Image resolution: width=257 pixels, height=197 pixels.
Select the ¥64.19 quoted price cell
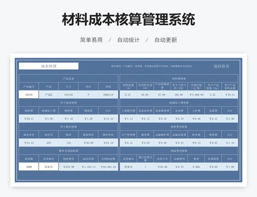pos(108,143)
